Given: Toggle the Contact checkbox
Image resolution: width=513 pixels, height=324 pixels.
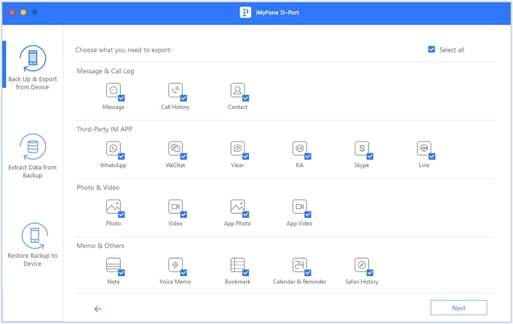Looking at the screenshot, I should coord(246,98).
